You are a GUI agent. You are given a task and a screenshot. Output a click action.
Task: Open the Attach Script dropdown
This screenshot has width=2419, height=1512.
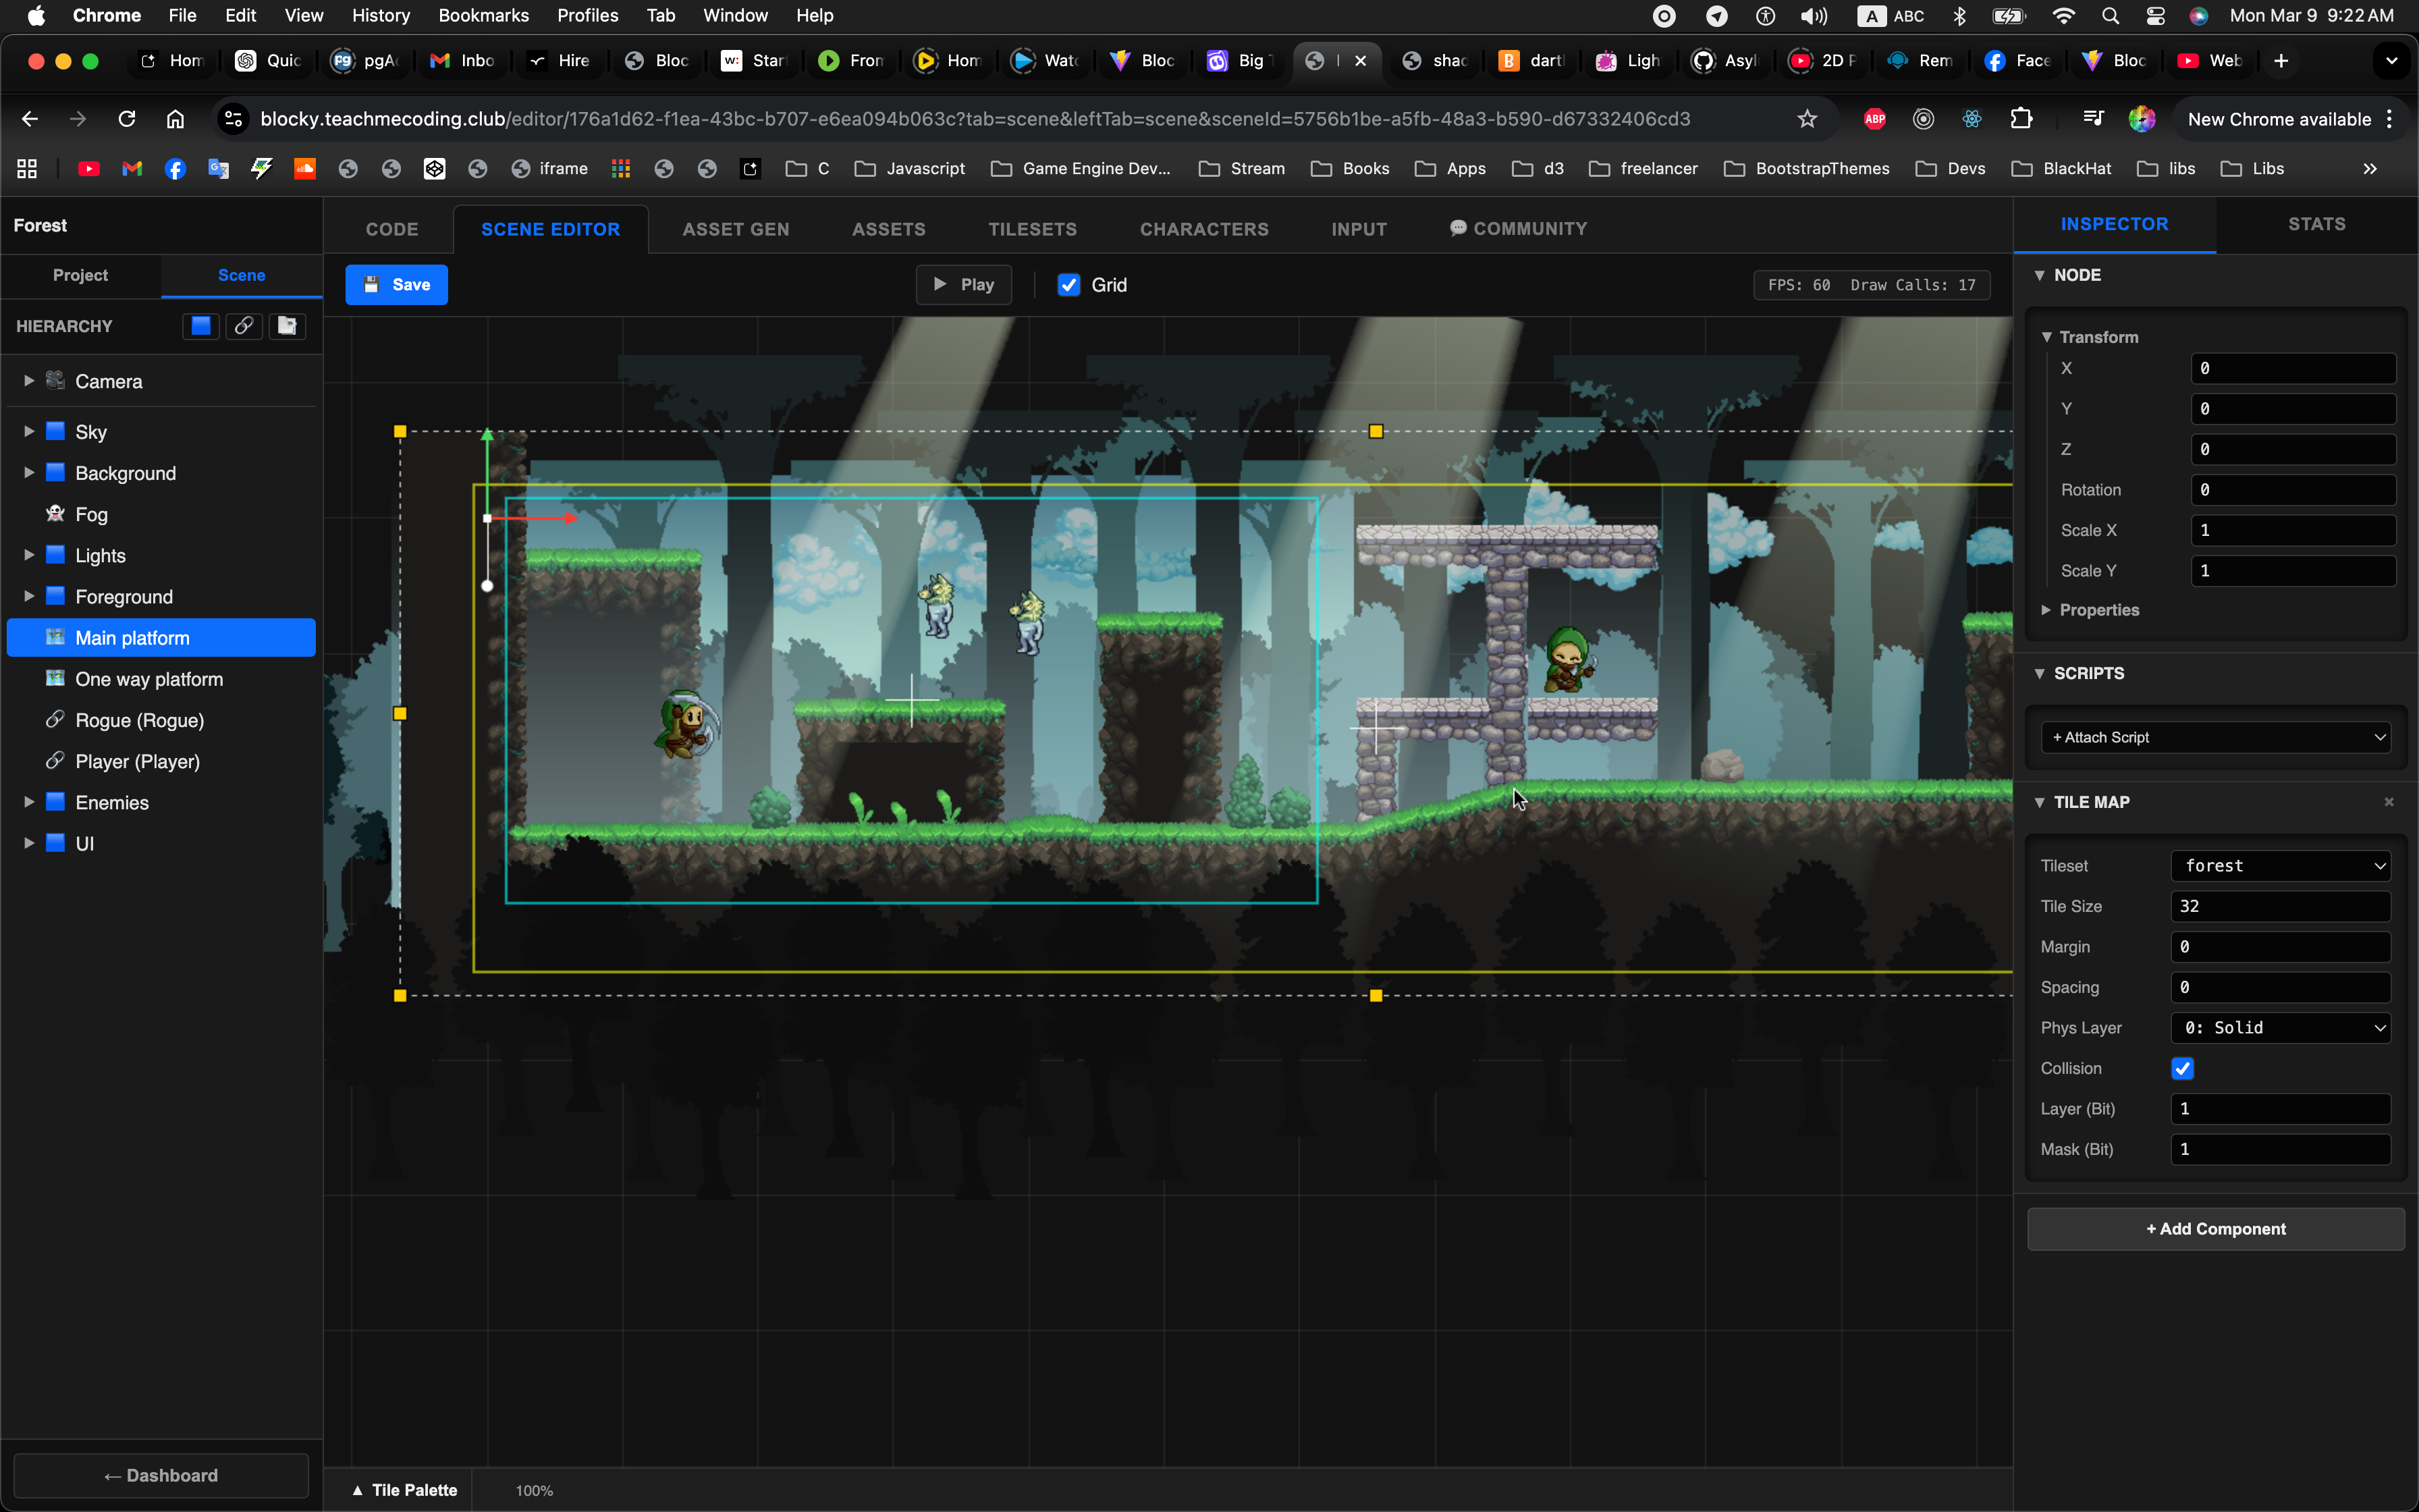[2215, 738]
